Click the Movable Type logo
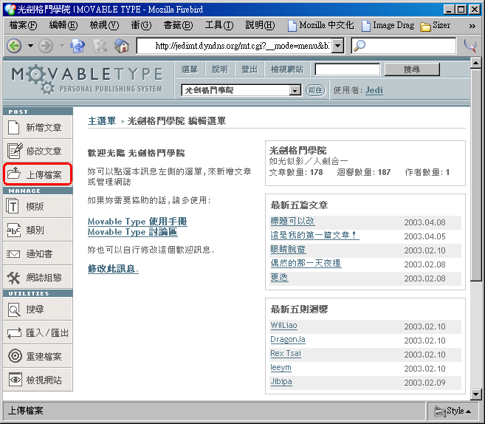485x424 pixels. tap(87, 80)
